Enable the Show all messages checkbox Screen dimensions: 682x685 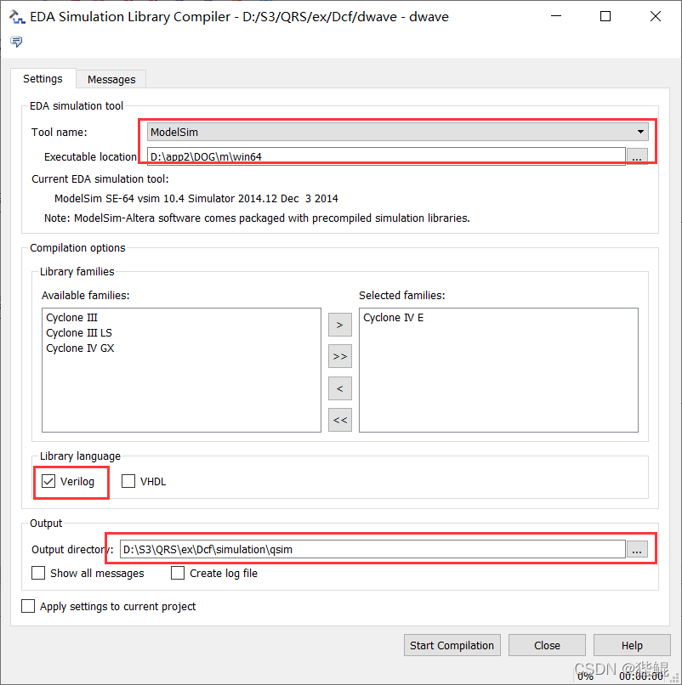(x=38, y=573)
